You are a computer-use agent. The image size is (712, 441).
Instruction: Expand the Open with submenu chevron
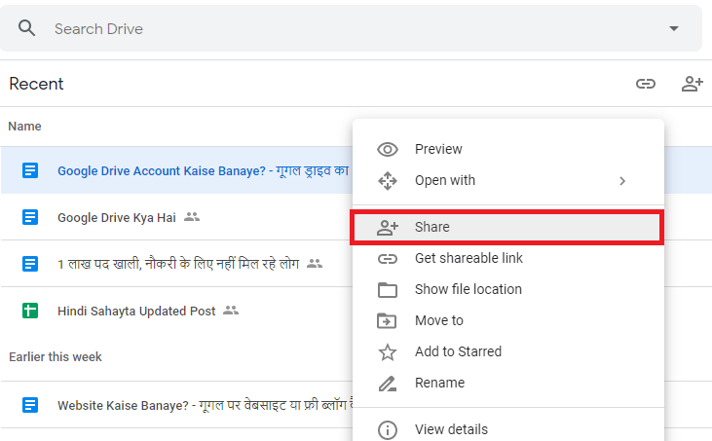tap(622, 181)
